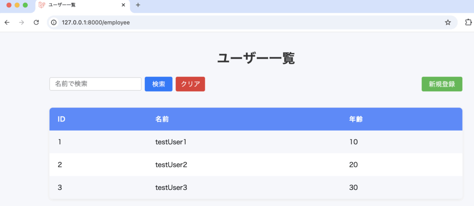The width and height of the screenshot is (474, 206).
Task: Select the testUser1 row name cell
Action: [x=170, y=142]
